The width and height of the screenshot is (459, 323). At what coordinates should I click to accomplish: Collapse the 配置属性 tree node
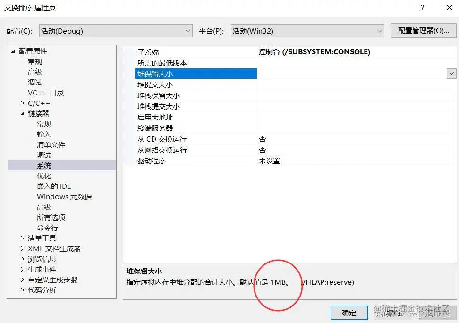click(x=13, y=51)
